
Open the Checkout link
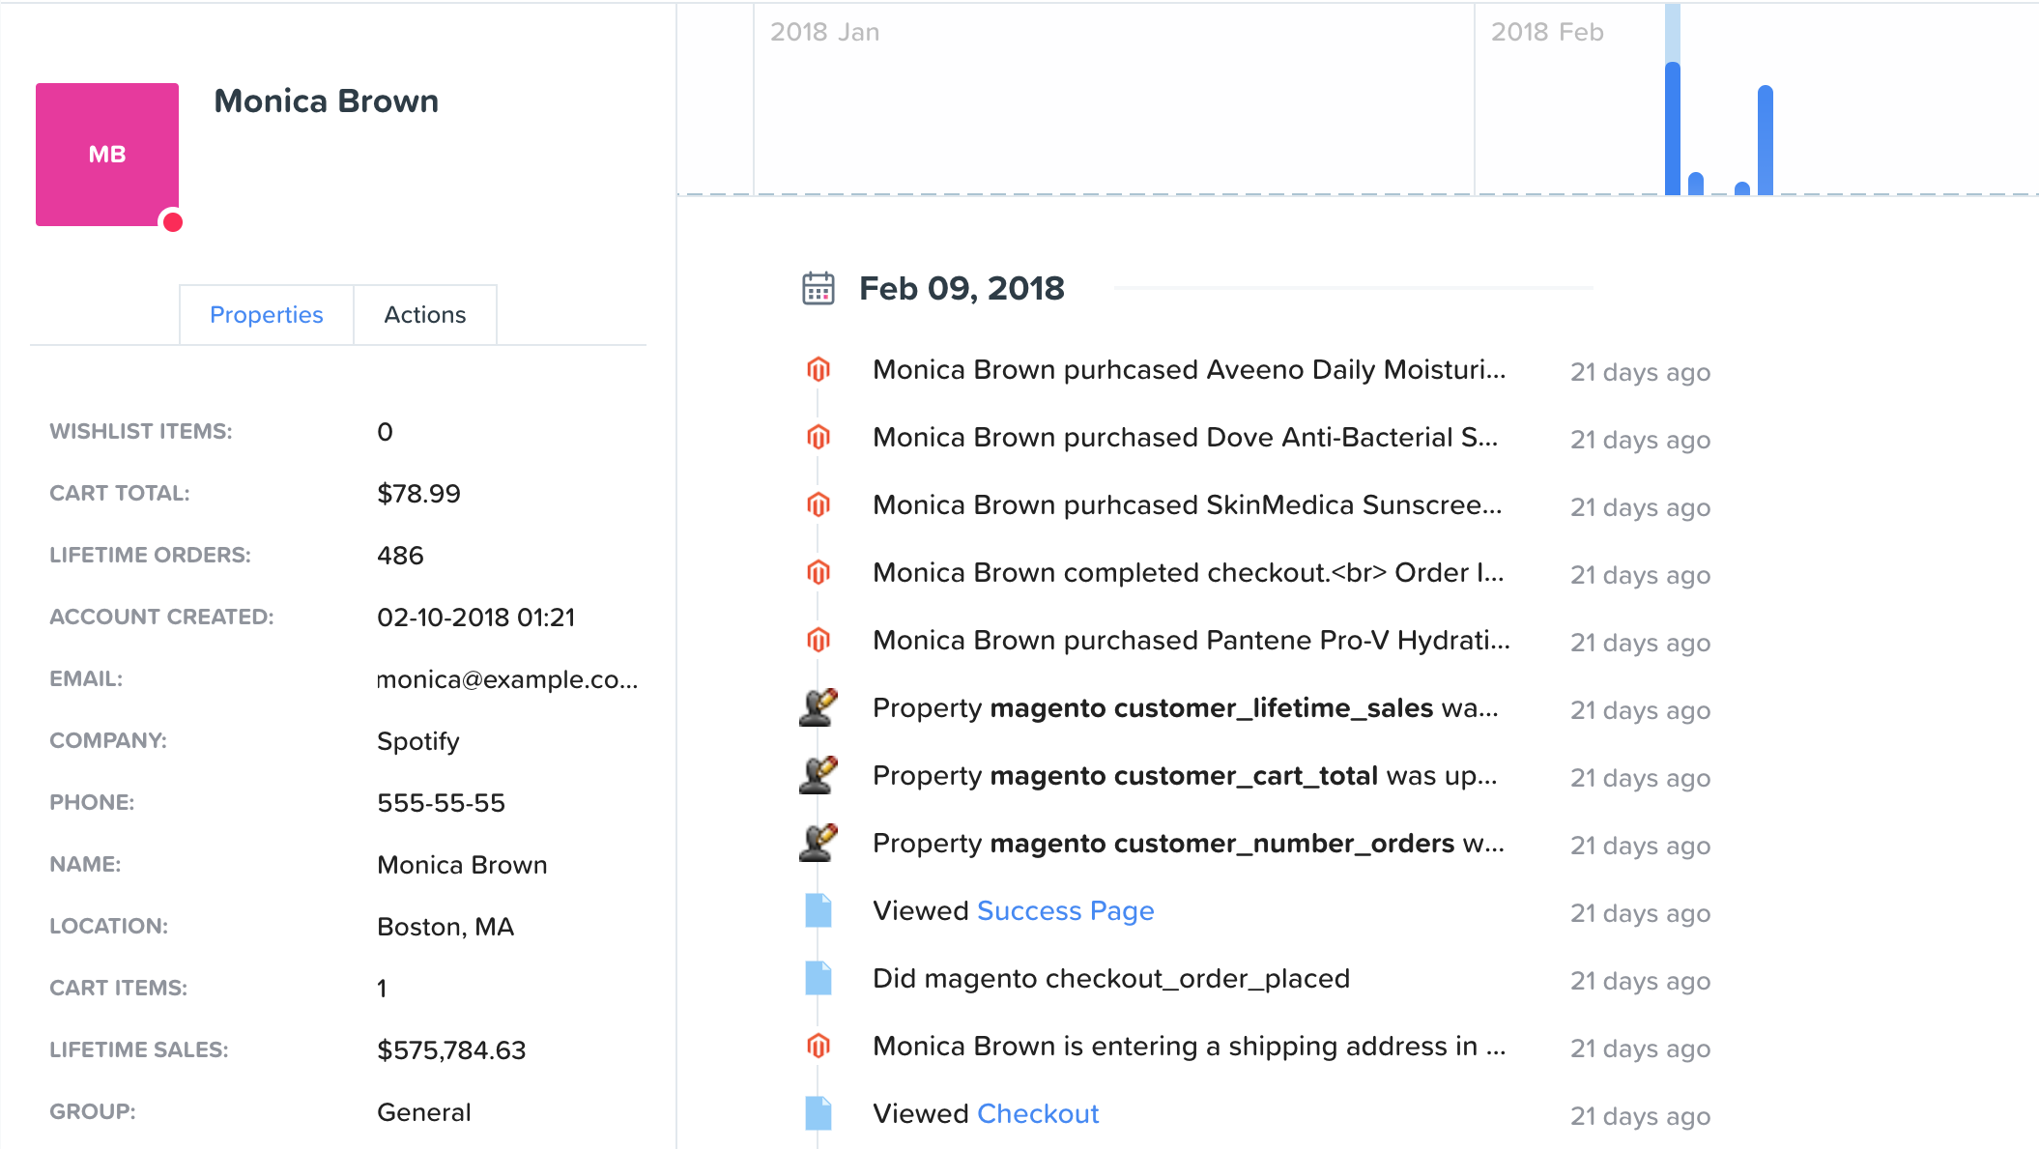pyautogui.click(x=1038, y=1113)
